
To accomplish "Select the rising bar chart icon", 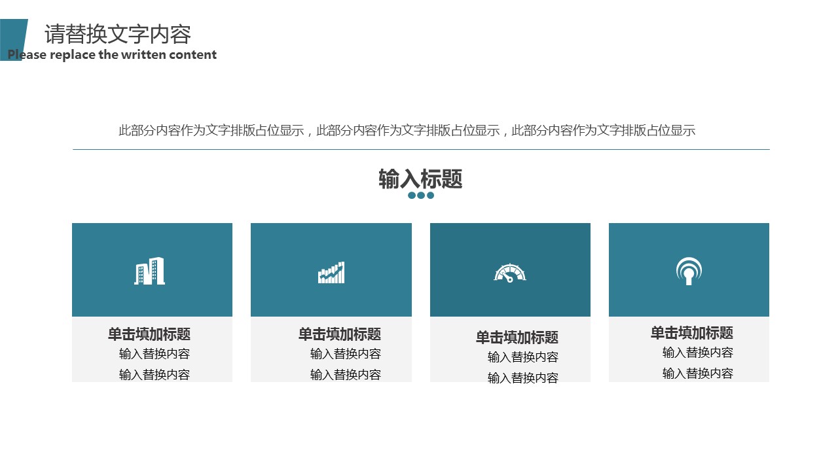I will [331, 273].
